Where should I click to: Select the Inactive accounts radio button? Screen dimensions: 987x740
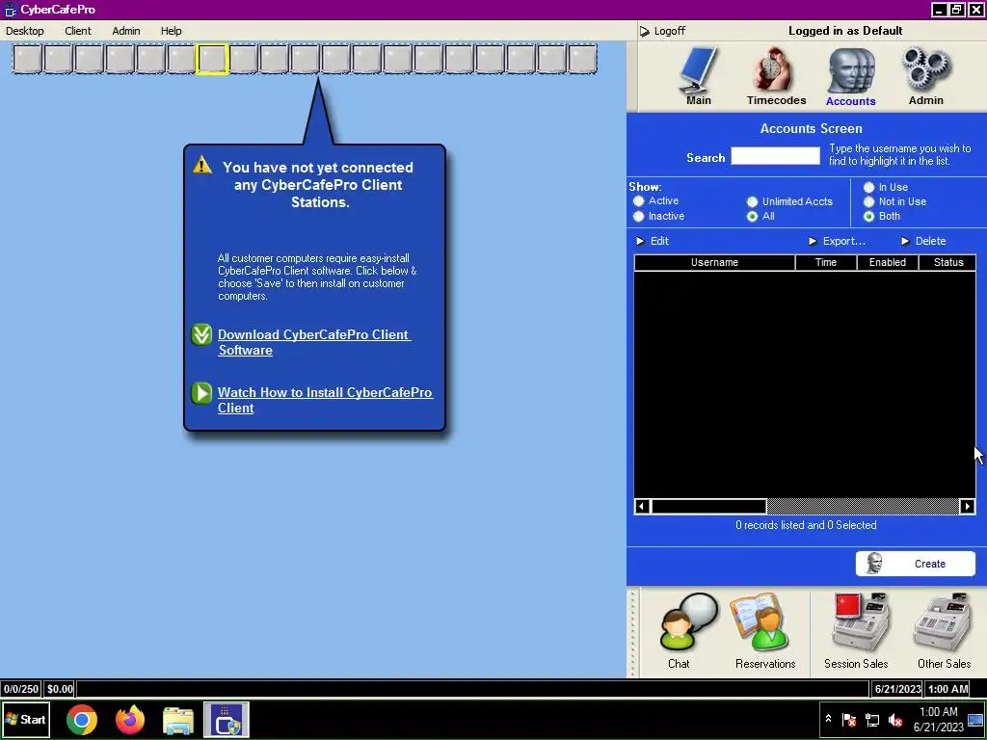[x=639, y=216]
